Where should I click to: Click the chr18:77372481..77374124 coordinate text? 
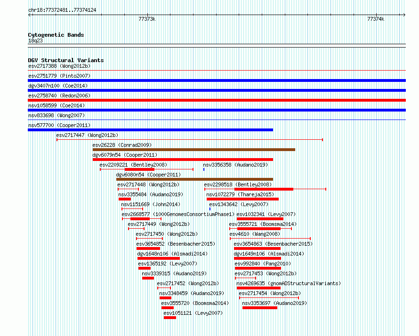click(62, 10)
